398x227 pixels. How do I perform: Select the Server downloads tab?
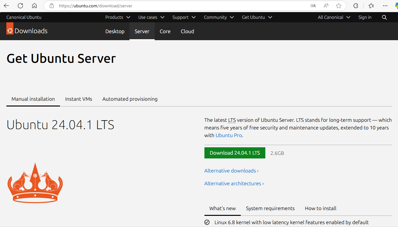[x=142, y=31]
